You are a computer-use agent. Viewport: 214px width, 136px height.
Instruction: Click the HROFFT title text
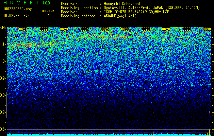tap(21, 3)
